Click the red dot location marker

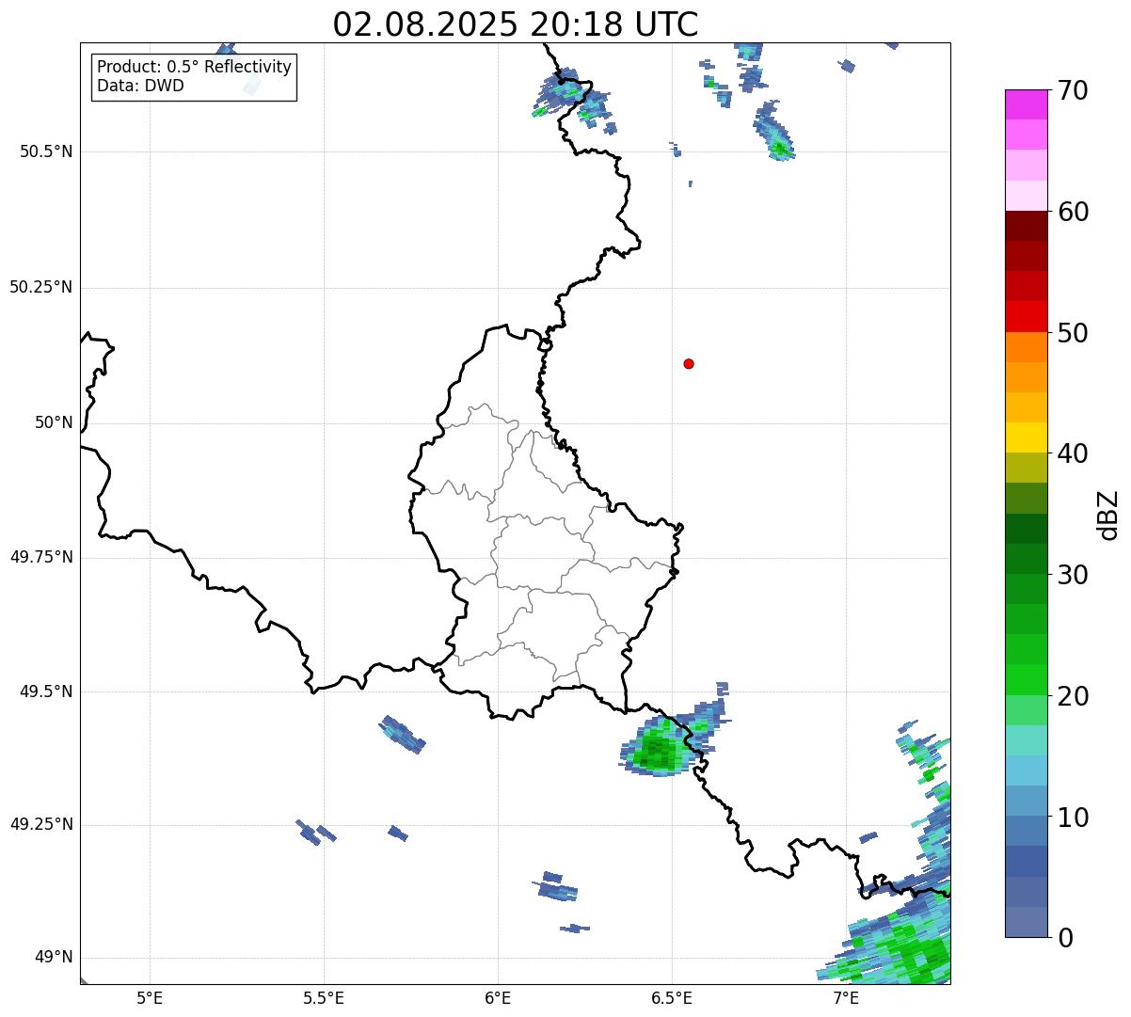[x=689, y=364]
